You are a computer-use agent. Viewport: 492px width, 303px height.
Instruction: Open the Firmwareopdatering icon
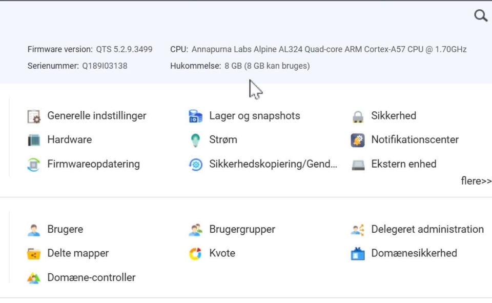click(x=34, y=165)
